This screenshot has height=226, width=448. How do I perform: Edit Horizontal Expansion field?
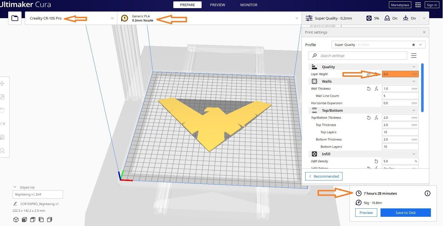(x=400, y=103)
